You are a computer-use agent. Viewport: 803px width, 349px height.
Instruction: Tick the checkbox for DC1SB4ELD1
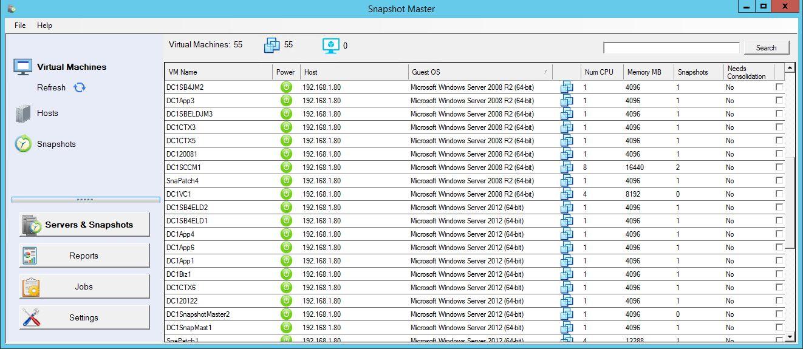[779, 220]
